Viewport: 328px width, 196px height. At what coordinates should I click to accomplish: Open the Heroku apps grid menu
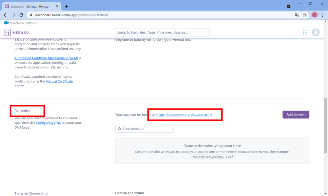(305, 32)
